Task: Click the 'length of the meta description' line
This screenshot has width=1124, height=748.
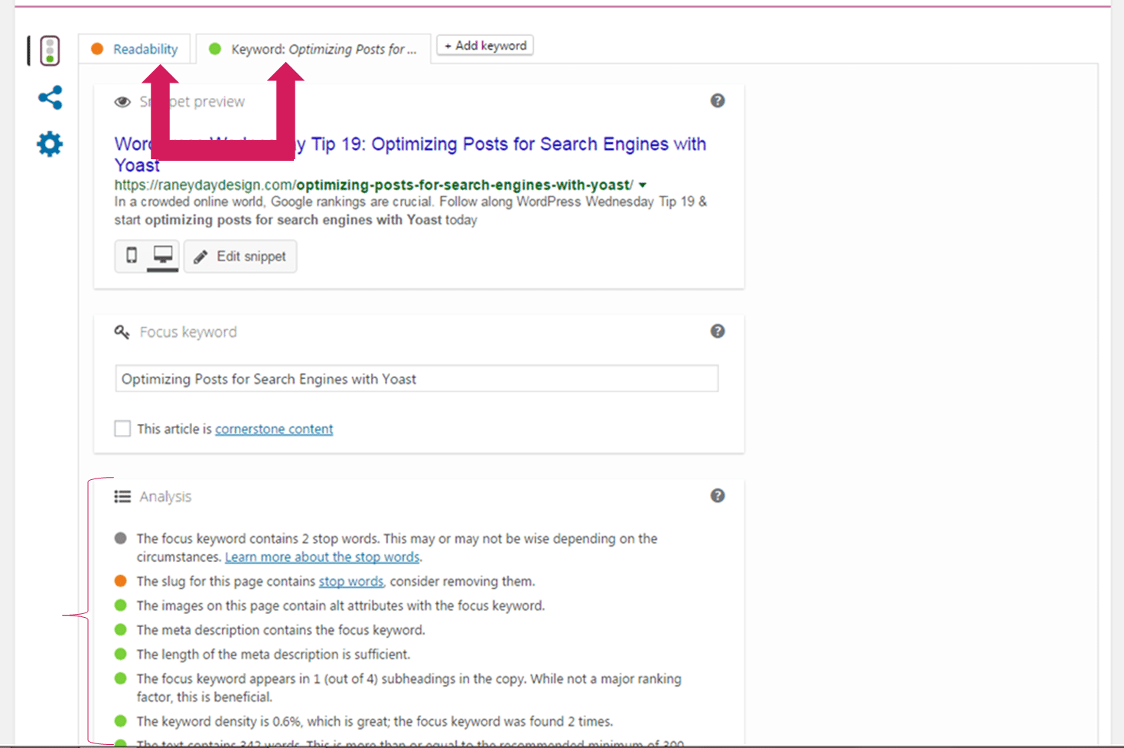Action: pyautogui.click(x=273, y=655)
